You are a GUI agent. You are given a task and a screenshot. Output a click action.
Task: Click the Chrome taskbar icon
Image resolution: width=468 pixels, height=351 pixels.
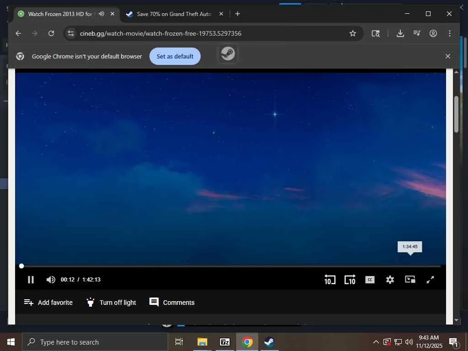(247, 342)
